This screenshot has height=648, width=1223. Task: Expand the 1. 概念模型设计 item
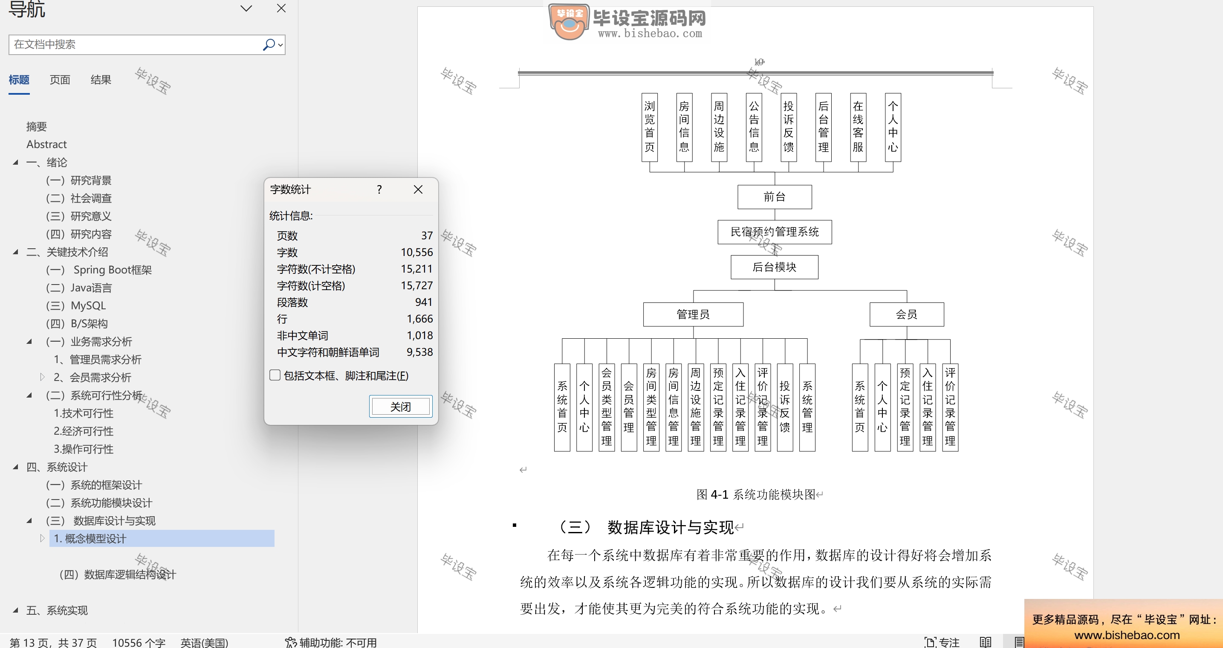coord(42,538)
